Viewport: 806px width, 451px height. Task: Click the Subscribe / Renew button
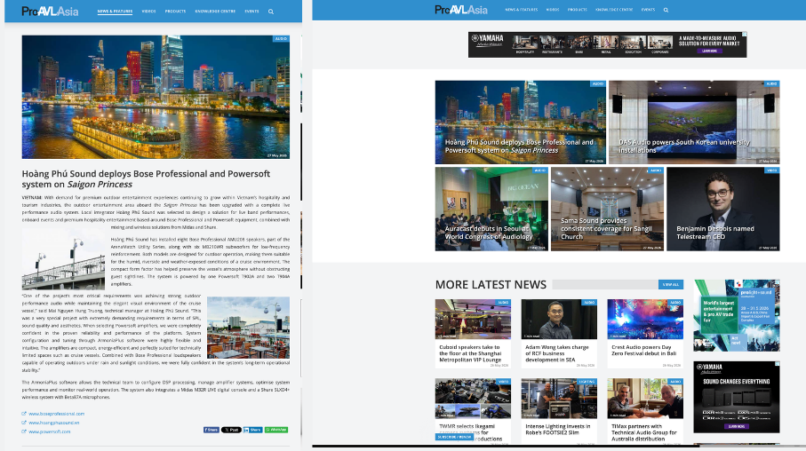454,437
